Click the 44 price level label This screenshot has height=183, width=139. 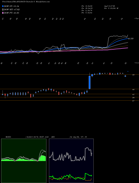pos(133,90)
